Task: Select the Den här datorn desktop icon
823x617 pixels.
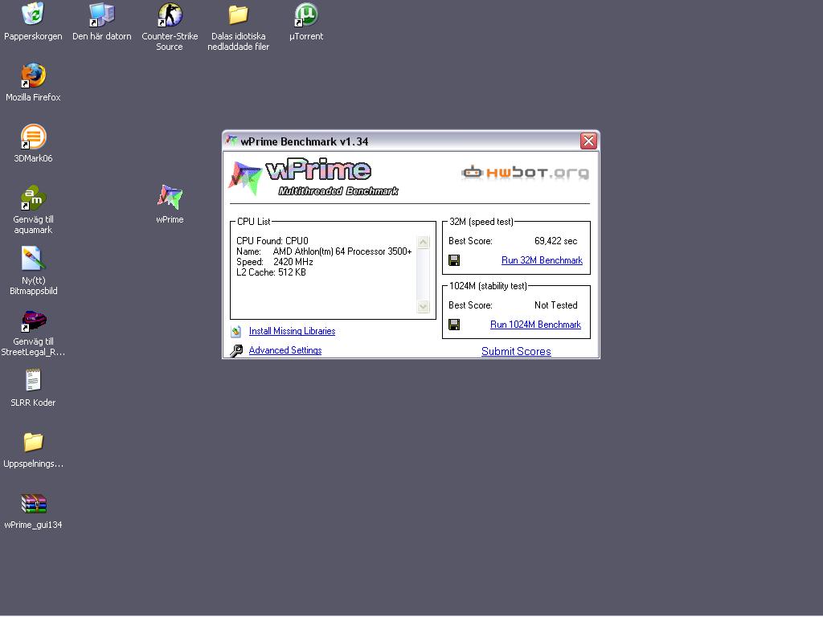Action: [x=101, y=14]
